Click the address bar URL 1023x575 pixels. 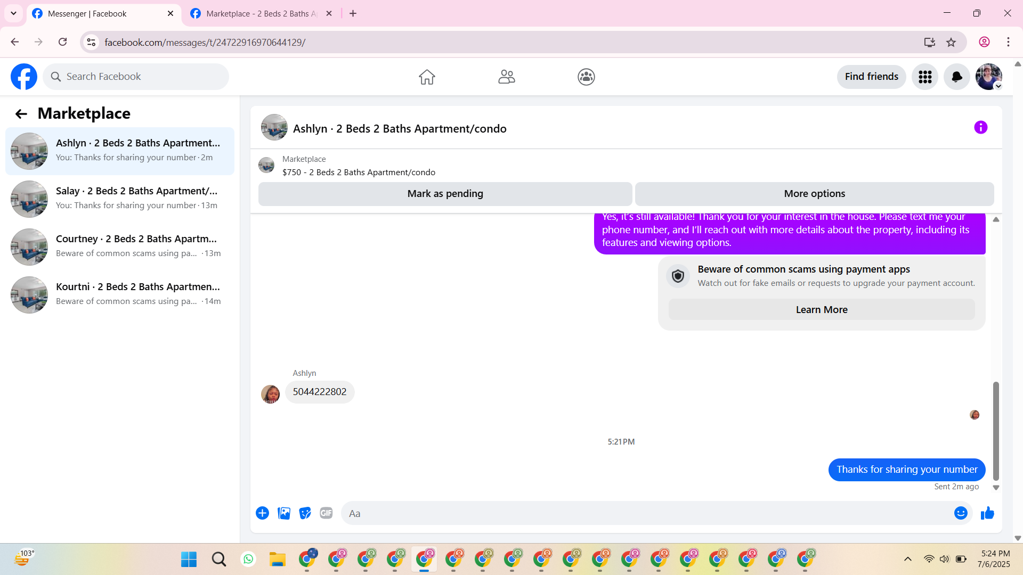(x=205, y=43)
